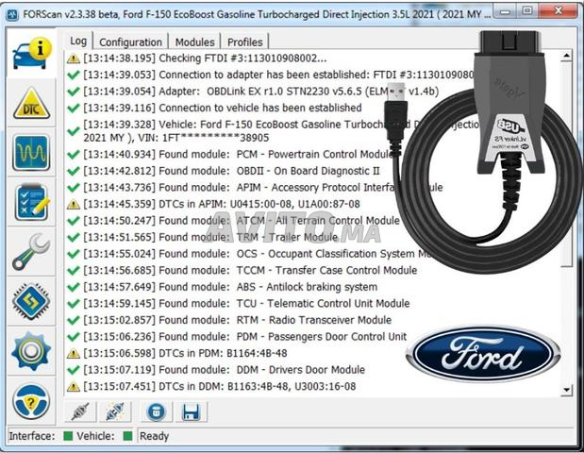Minimize the FORScan window

[505, 11]
